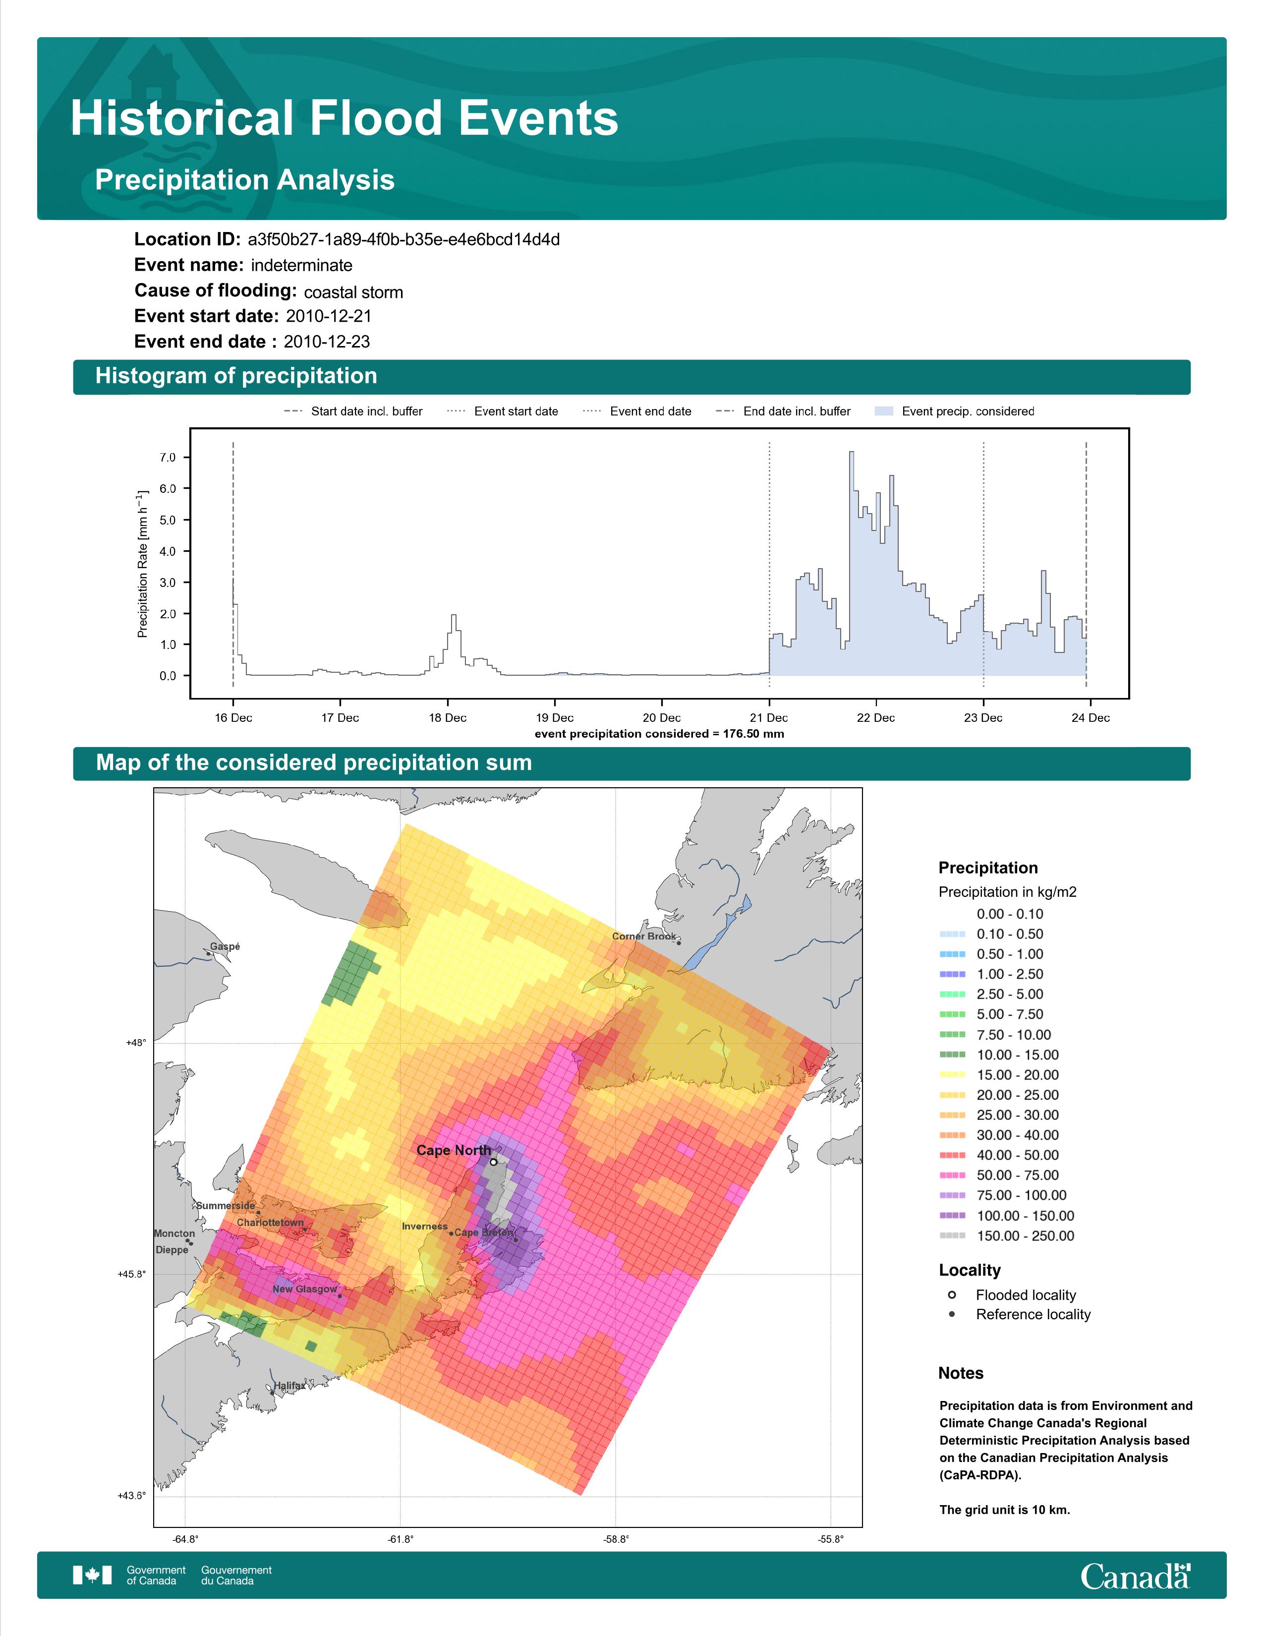Click the Event start date legend entry
The width and height of the screenshot is (1264, 1636).
[503, 411]
